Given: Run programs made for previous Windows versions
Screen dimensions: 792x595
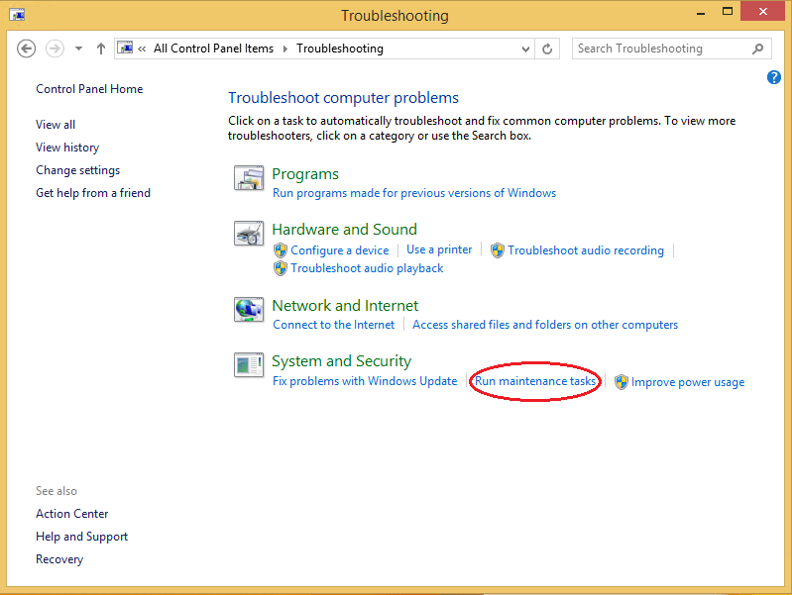Looking at the screenshot, I should [414, 193].
